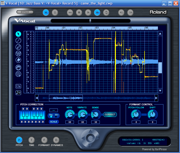Switch to the DYNAMICS editing mode
180x153 pixels.
(x=56, y=140)
